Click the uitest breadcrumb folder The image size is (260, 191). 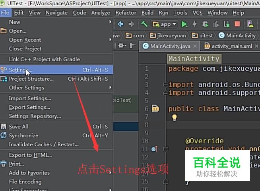click(202, 36)
